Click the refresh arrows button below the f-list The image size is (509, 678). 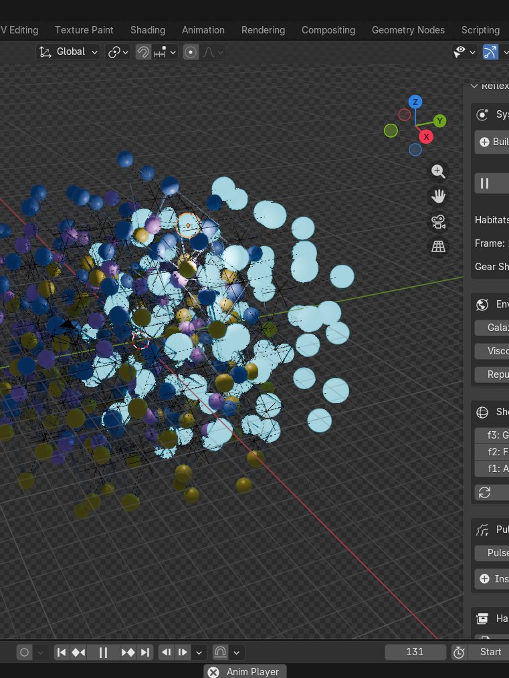tap(492, 493)
